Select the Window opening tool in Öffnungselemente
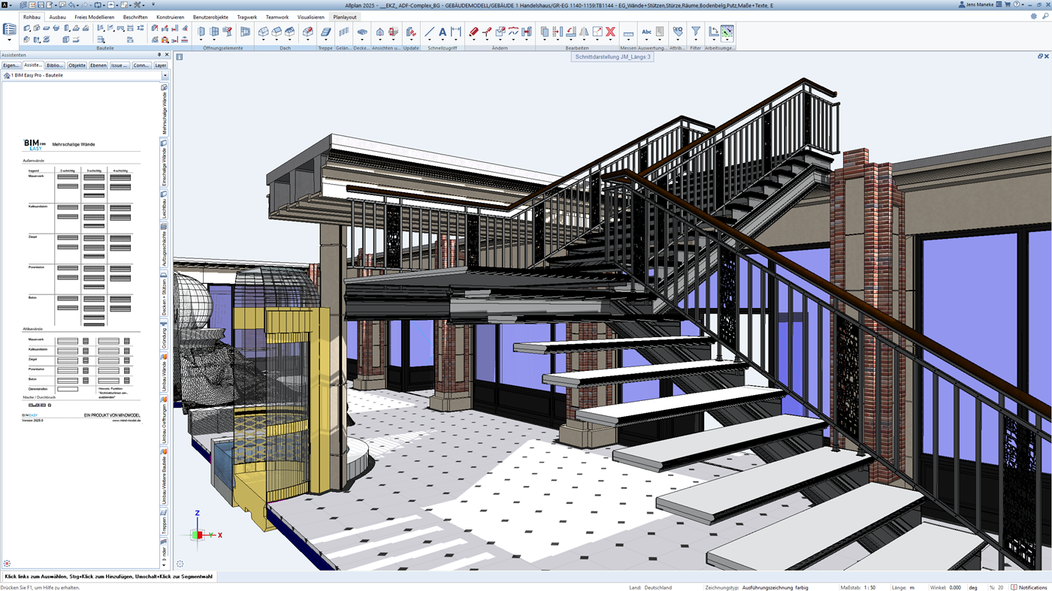The width and height of the screenshot is (1052, 591). click(214, 32)
